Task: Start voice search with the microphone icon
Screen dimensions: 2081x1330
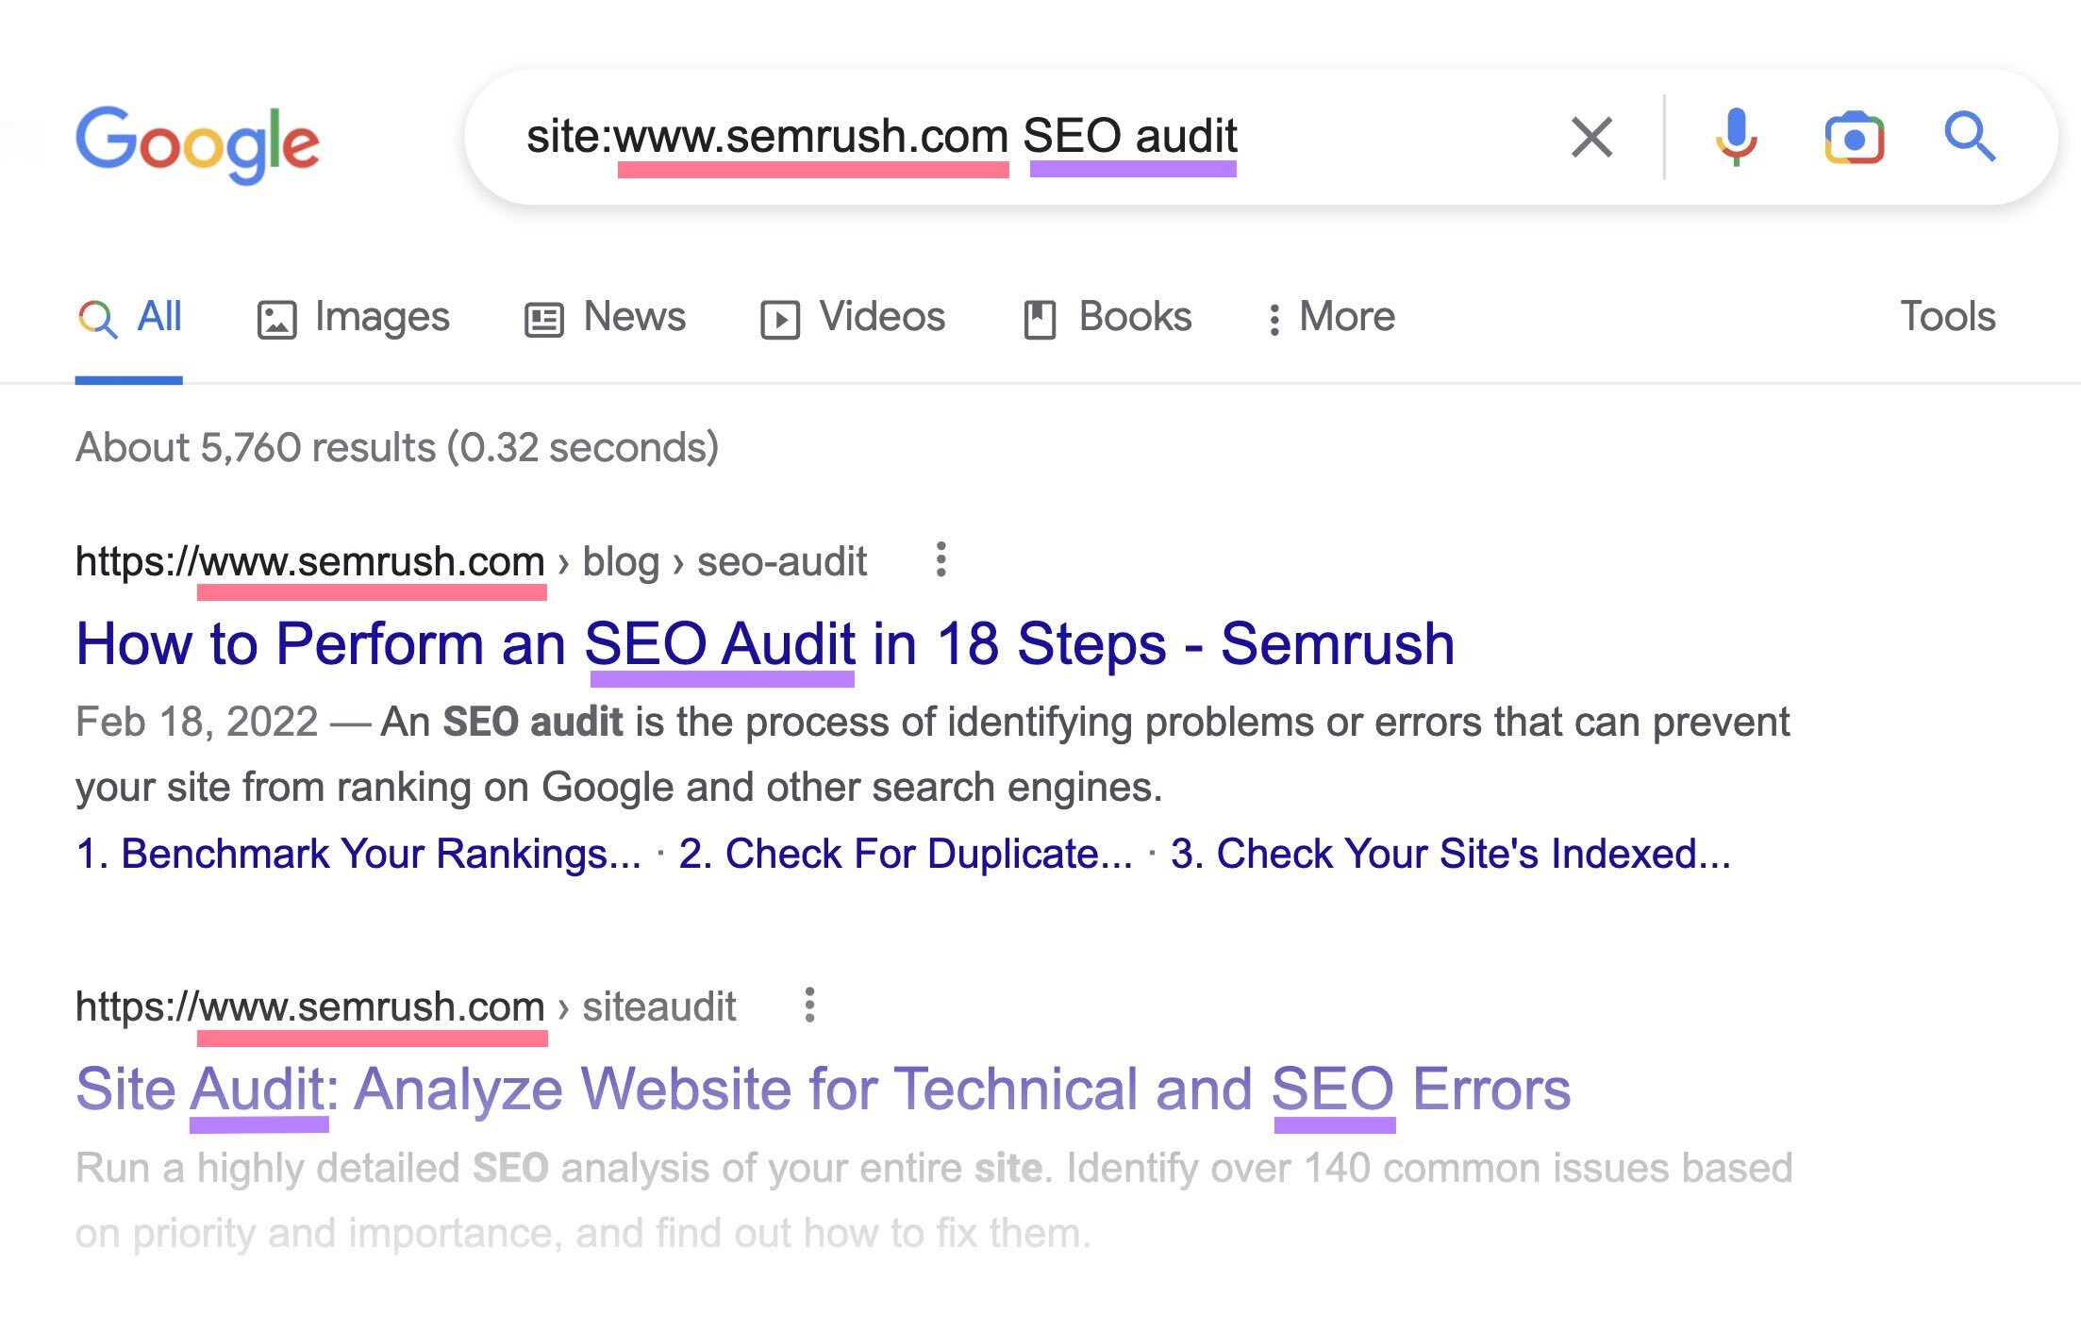Action: [1736, 137]
